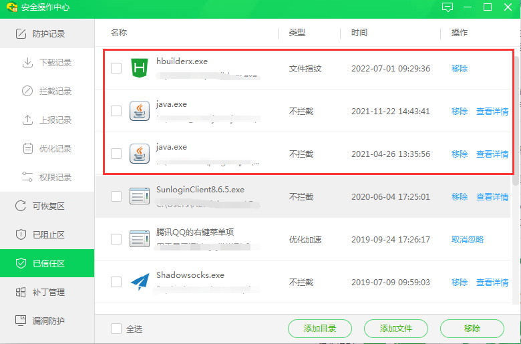
Task: Click the first java.exe coffee cup icon
Action: [140, 111]
